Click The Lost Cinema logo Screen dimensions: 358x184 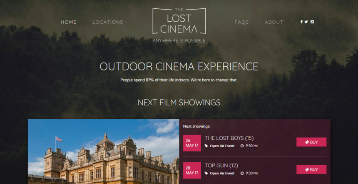[x=179, y=21]
